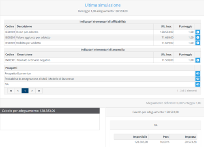
Task: Click the 16,00 % percentage value
Action: tap(165, 142)
